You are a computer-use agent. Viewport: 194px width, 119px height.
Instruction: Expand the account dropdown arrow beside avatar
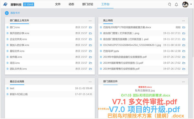pos(191,4)
